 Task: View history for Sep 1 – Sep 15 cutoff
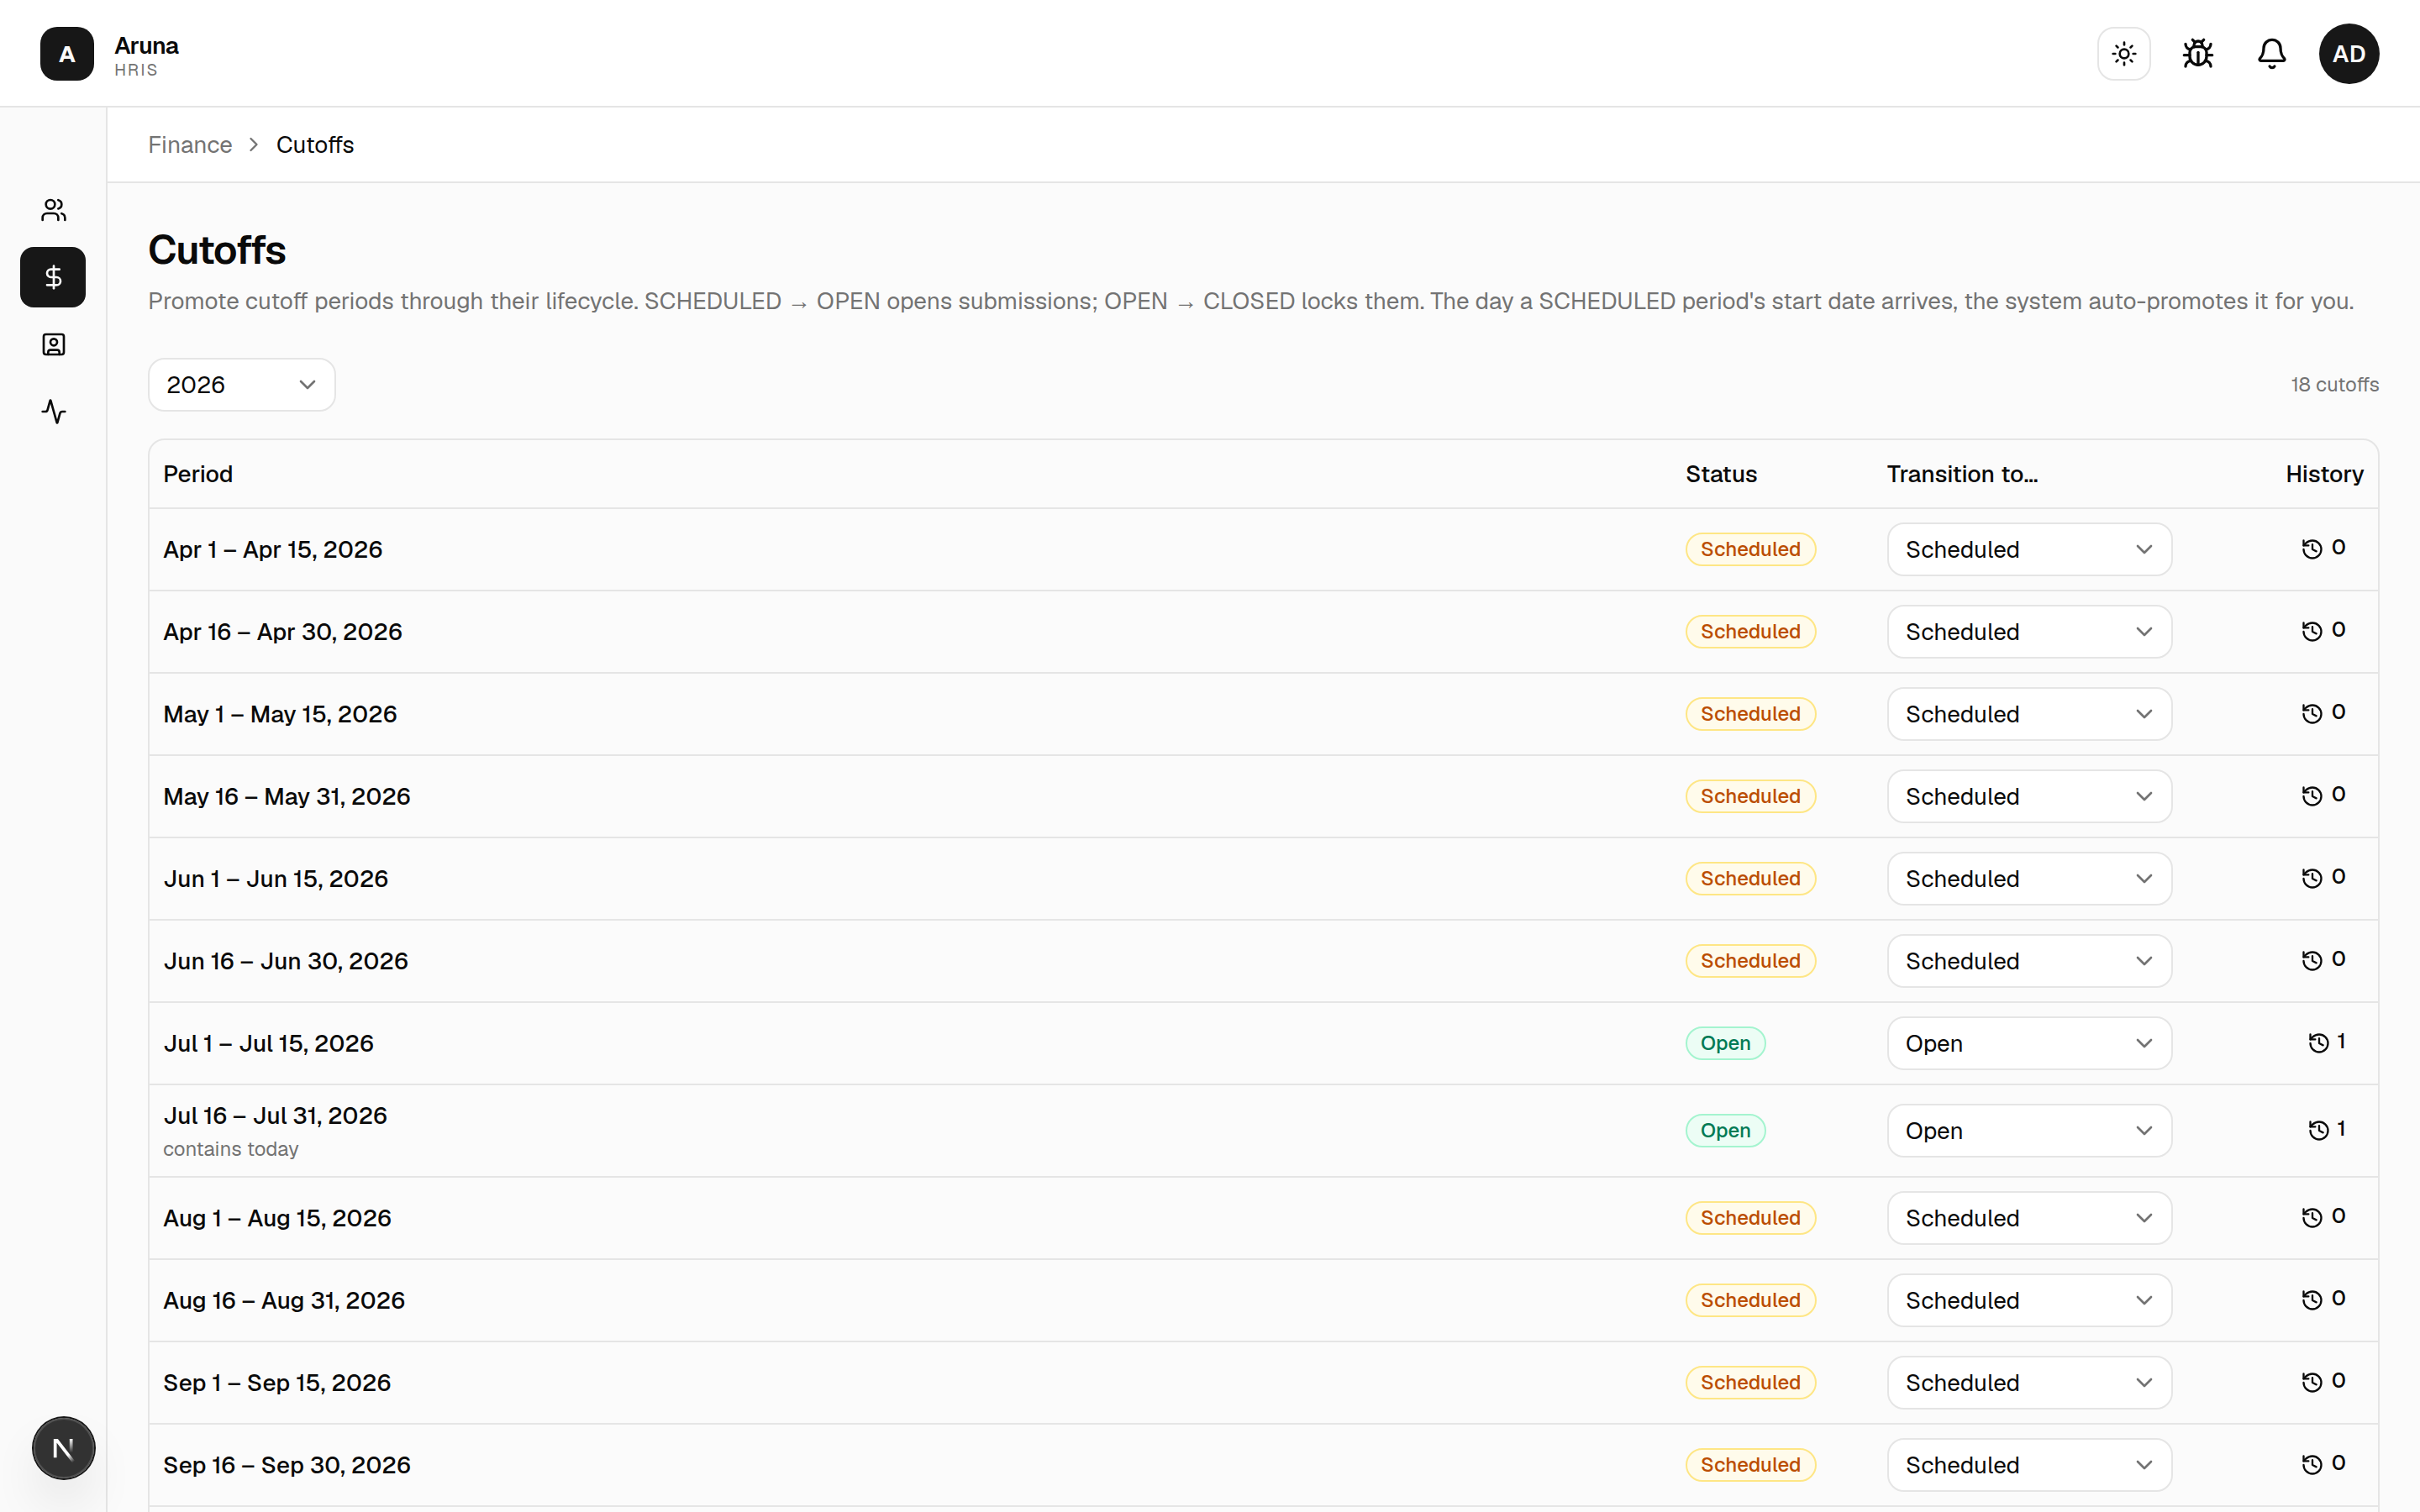point(2323,1381)
